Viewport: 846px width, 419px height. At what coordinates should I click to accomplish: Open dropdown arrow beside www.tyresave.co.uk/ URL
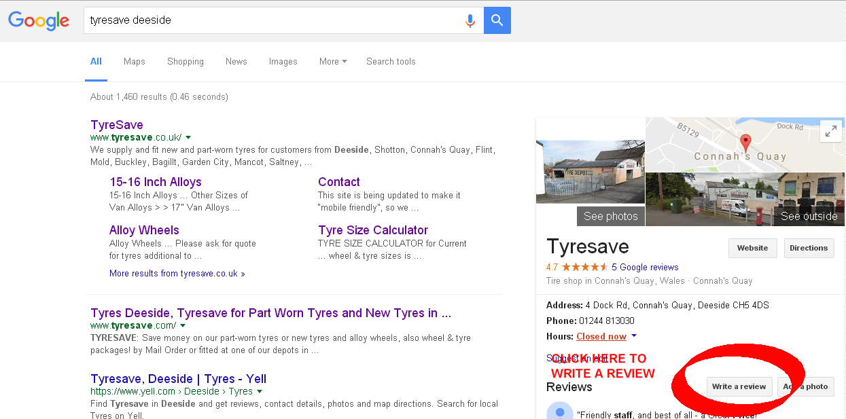pyautogui.click(x=188, y=137)
